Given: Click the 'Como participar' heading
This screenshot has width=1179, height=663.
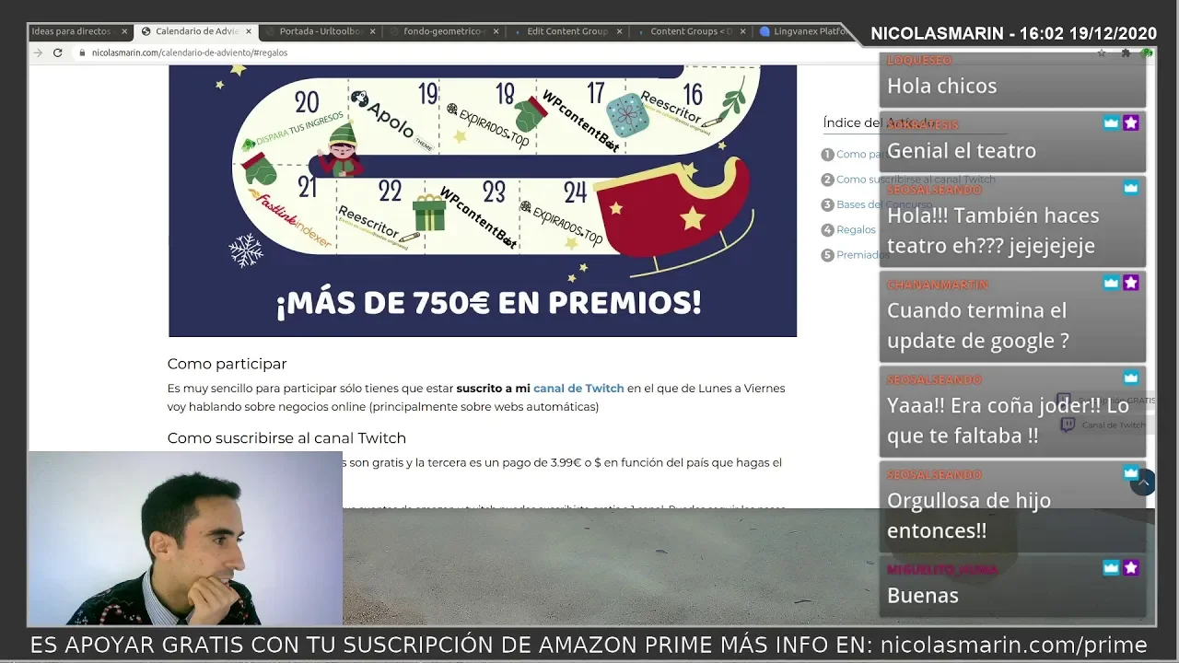Looking at the screenshot, I should pyautogui.click(x=227, y=364).
